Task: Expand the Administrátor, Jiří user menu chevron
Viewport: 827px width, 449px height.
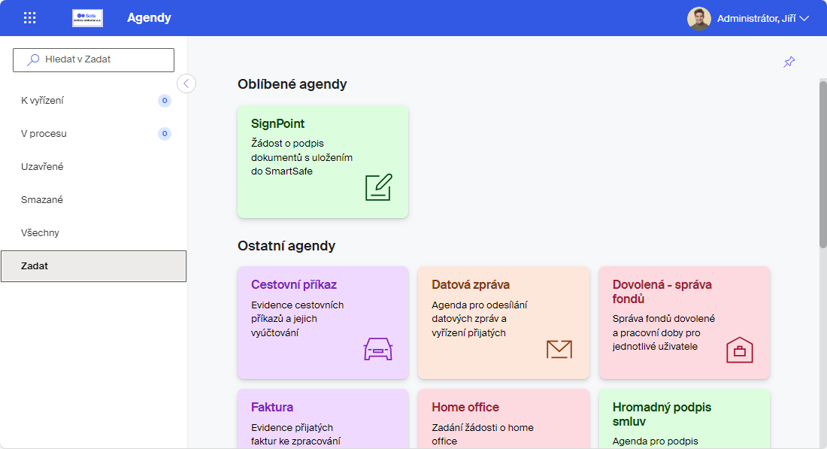Action: coord(804,19)
